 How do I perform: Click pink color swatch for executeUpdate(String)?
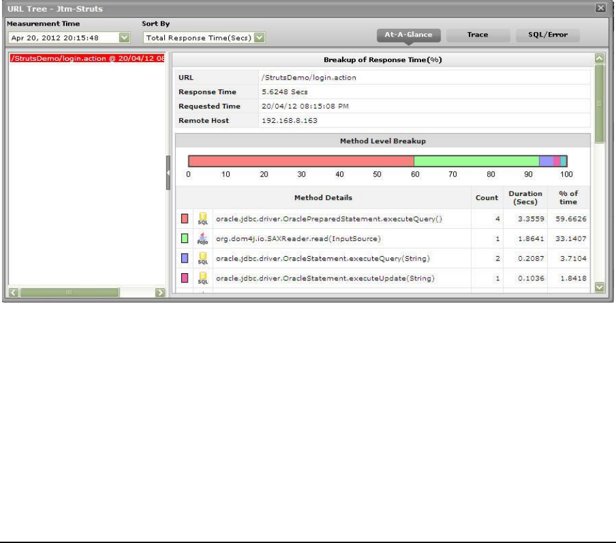pyautogui.click(x=184, y=278)
